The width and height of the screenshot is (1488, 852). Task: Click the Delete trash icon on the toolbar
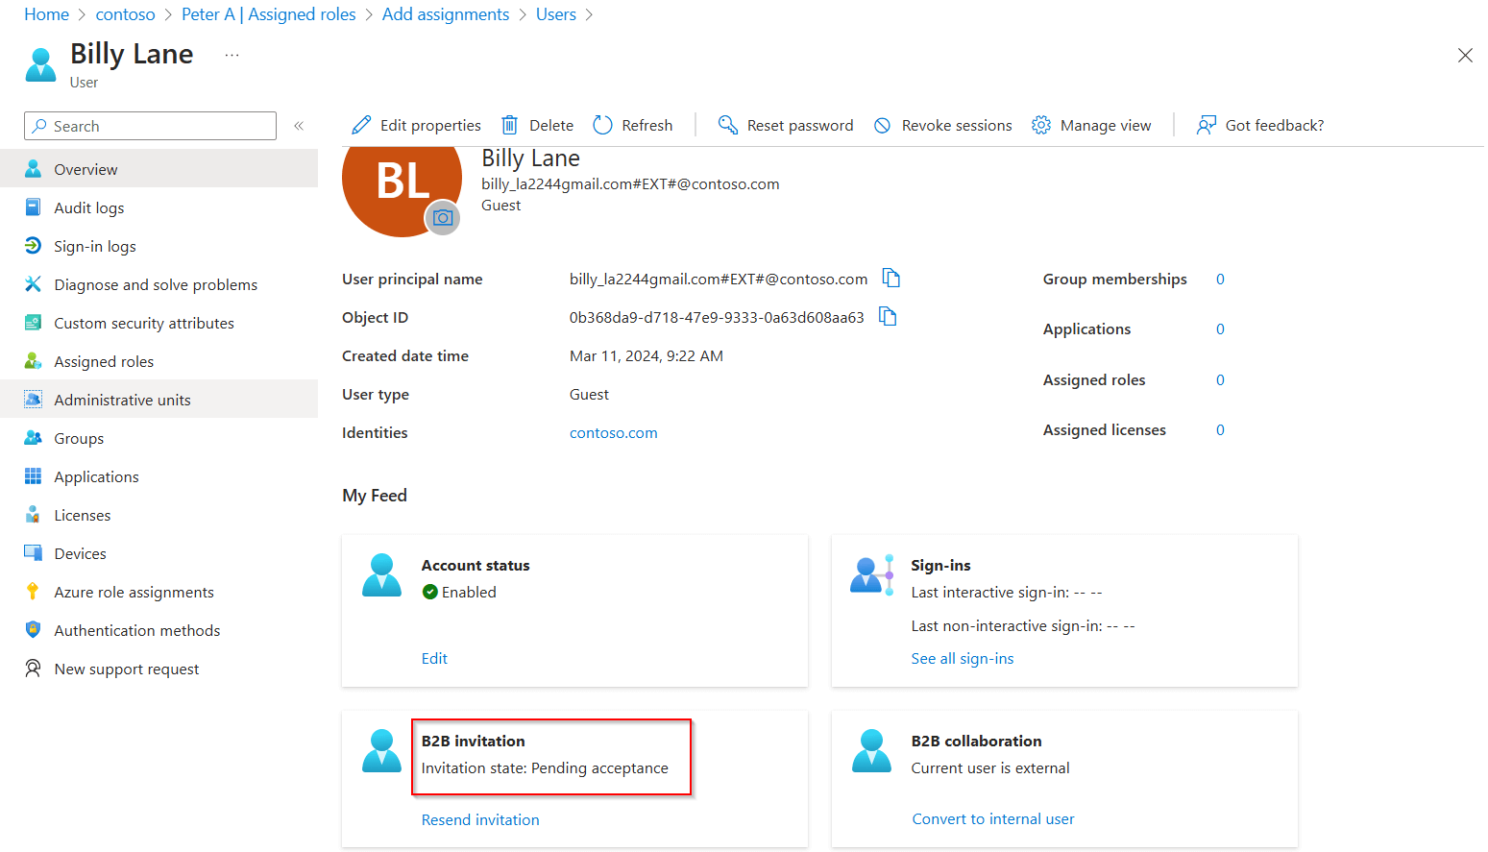pos(509,125)
